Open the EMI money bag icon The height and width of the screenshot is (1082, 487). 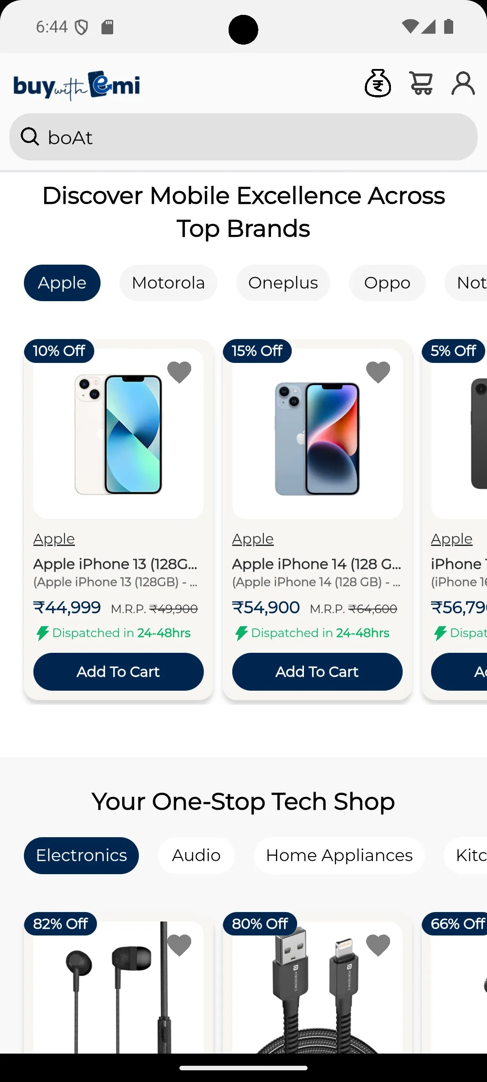[378, 83]
